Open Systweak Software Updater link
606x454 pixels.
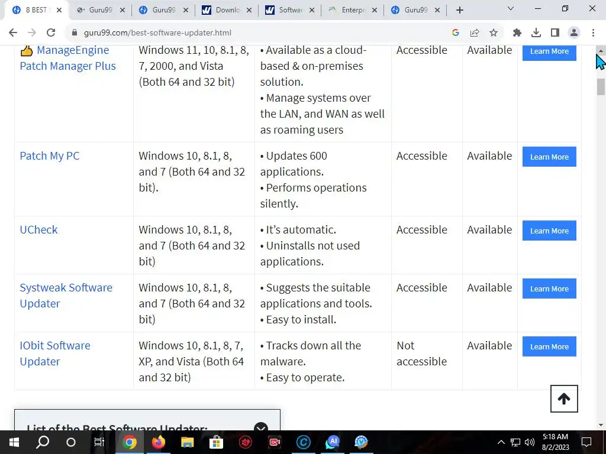(66, 296)
